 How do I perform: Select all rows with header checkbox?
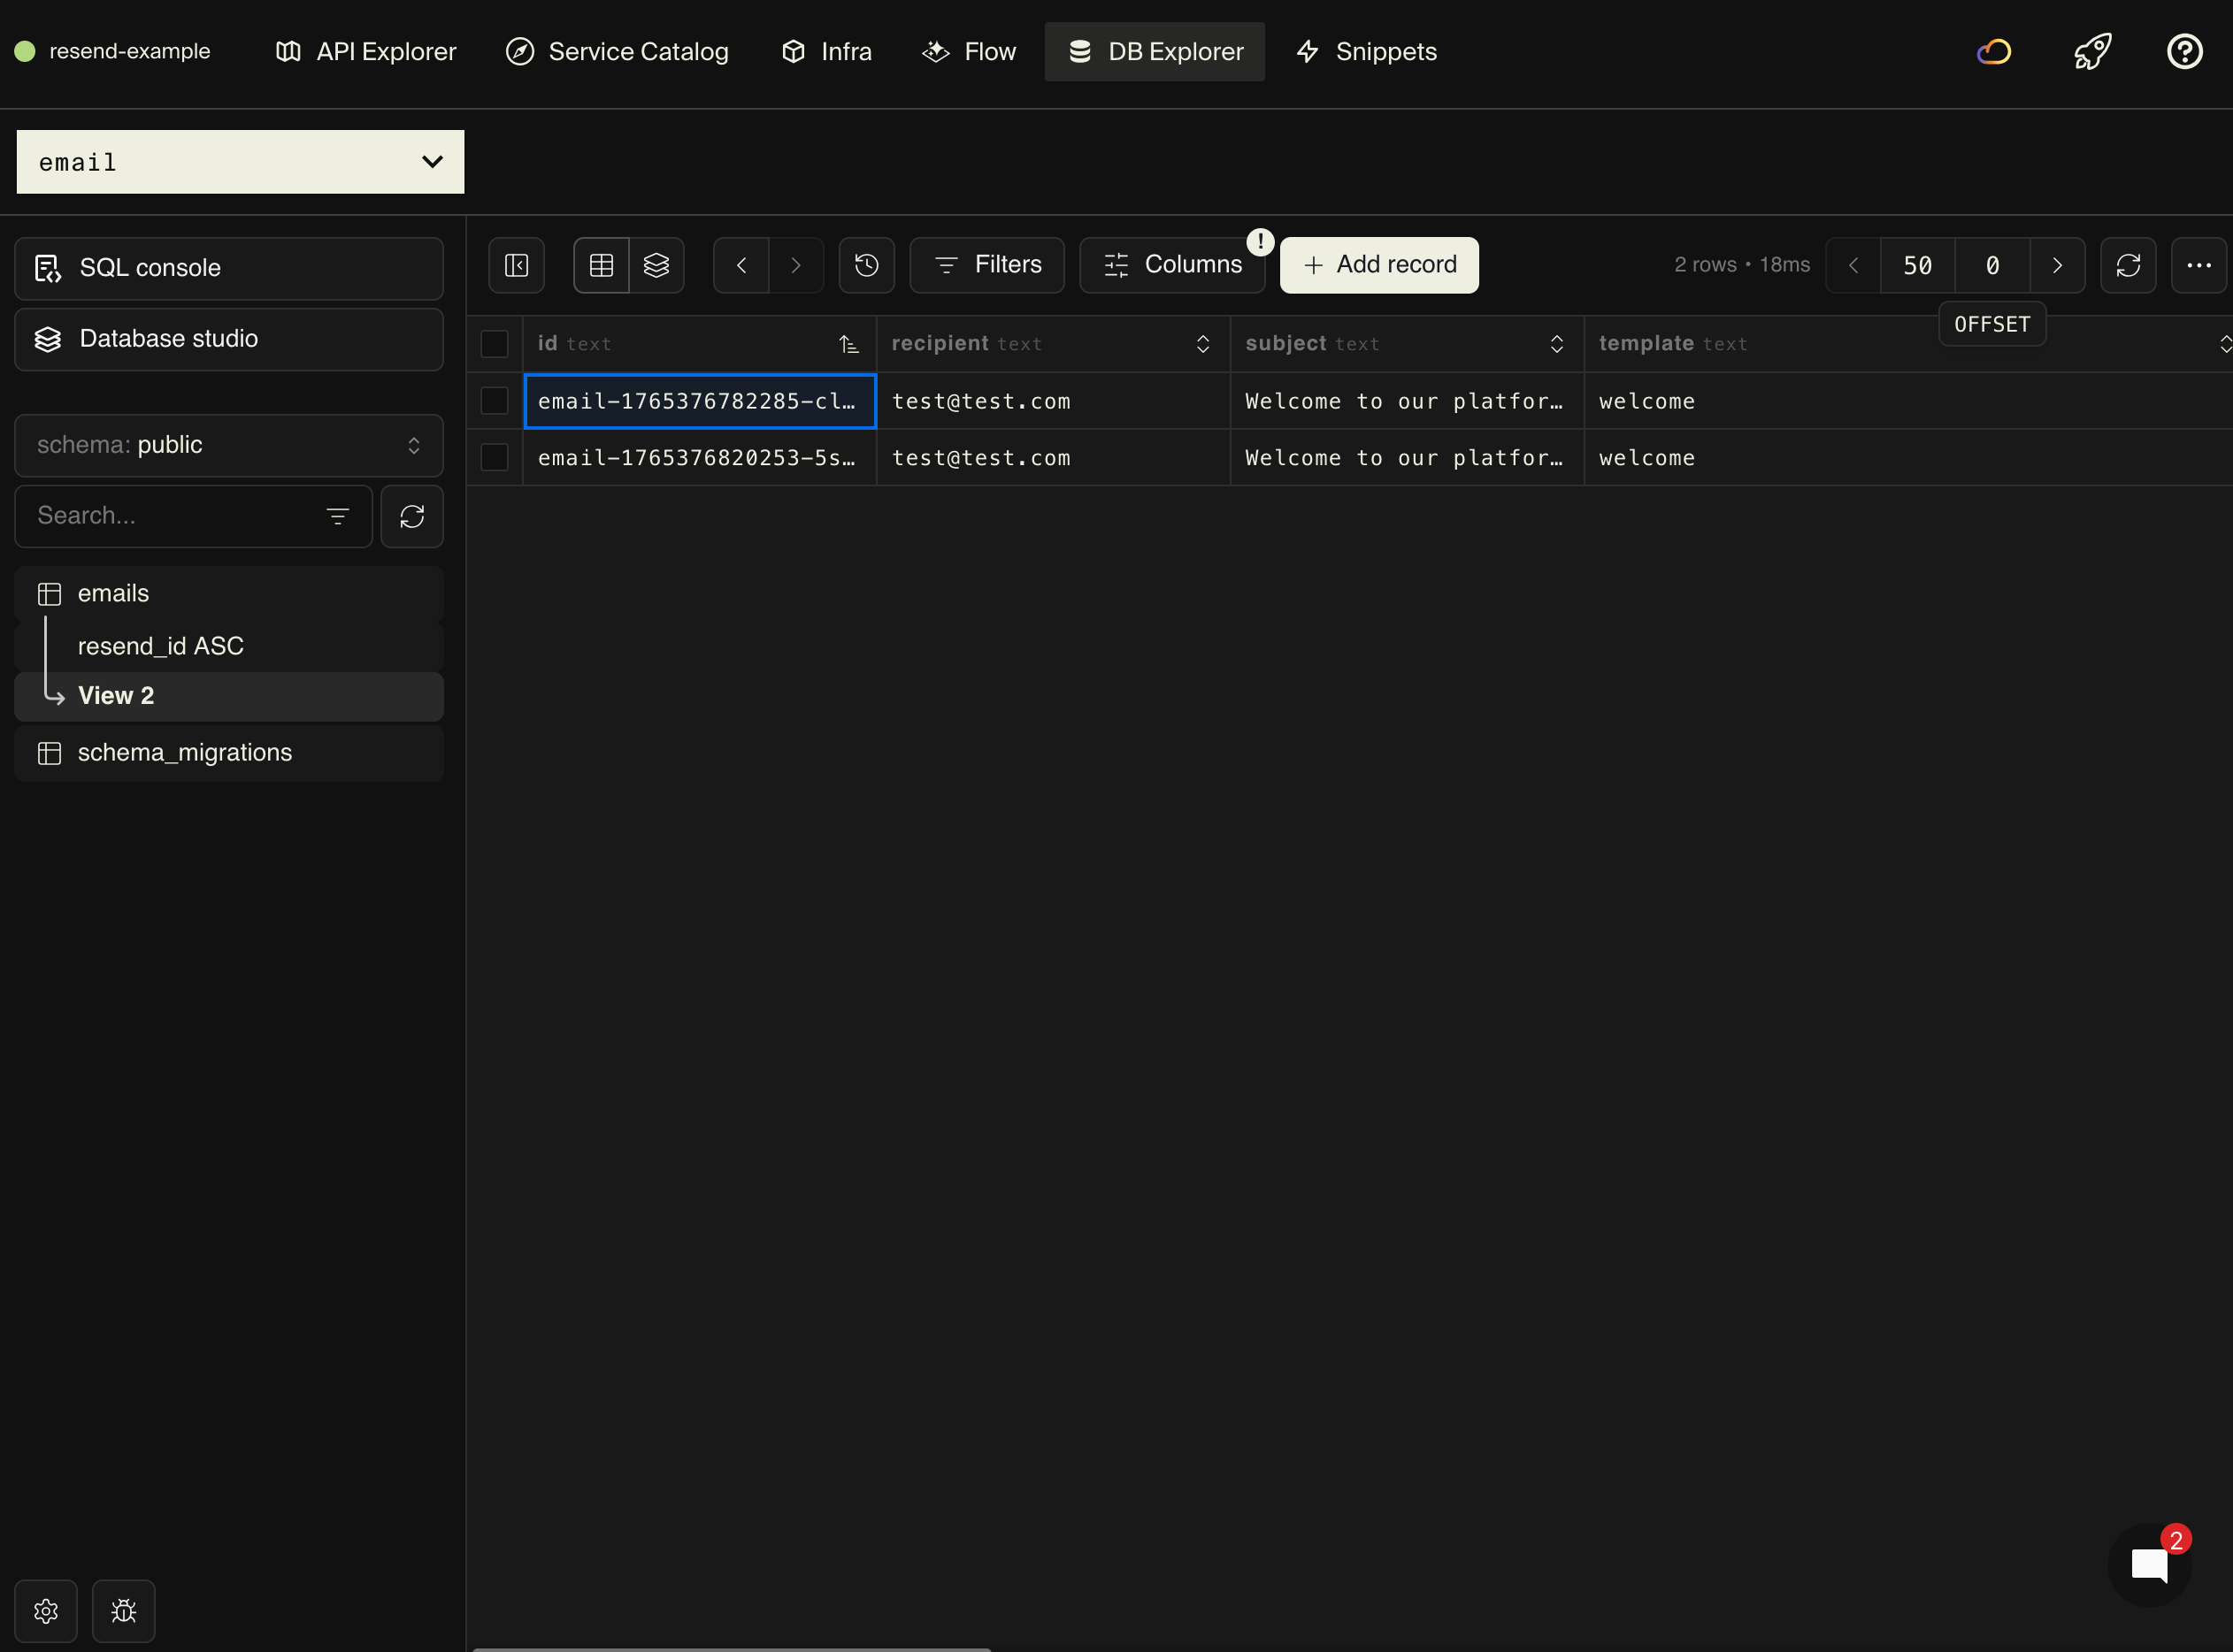(x=495, y=343)
